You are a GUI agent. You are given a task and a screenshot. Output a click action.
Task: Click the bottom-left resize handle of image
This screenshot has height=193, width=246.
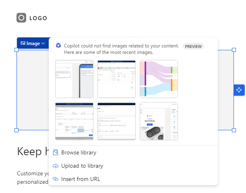coord(17,130)
